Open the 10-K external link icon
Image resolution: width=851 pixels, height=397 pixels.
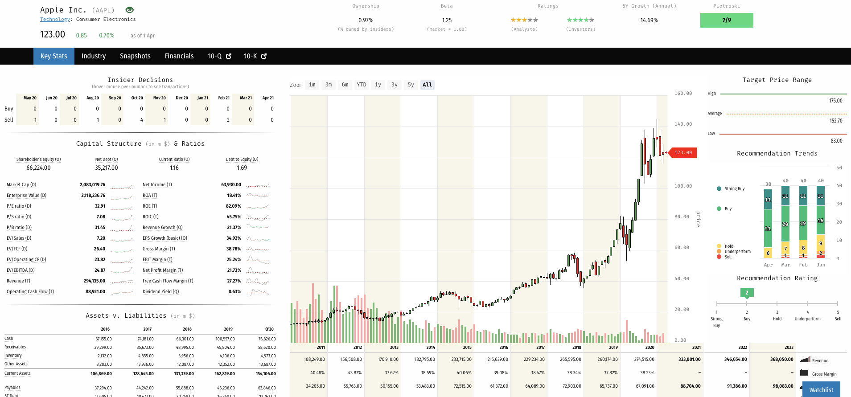(x=264, y=56)
